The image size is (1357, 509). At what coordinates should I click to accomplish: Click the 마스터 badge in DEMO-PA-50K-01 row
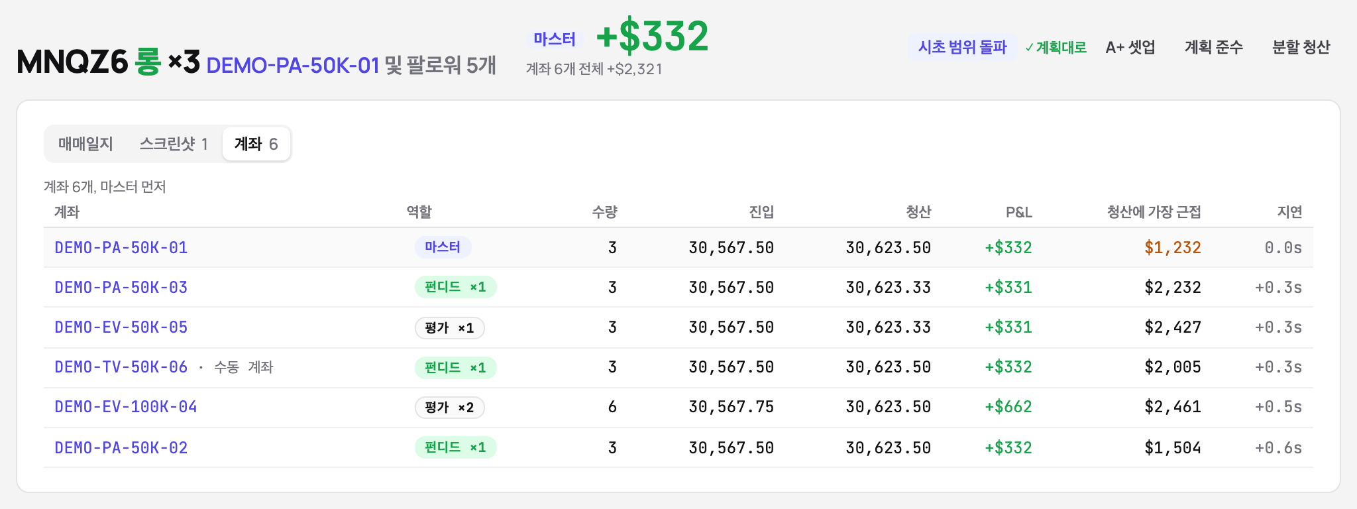[x=443, y=247]
